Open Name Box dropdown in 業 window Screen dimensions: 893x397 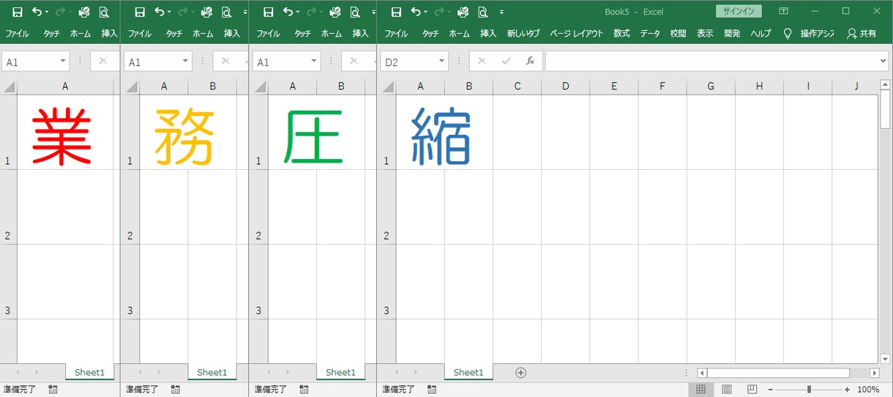click(x=63, y=62)
